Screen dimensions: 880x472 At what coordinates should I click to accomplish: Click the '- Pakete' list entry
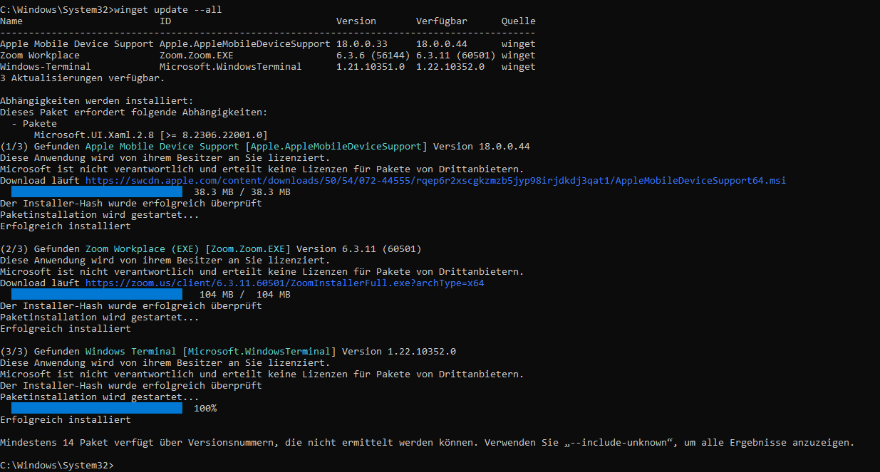[x=34, y=124]
